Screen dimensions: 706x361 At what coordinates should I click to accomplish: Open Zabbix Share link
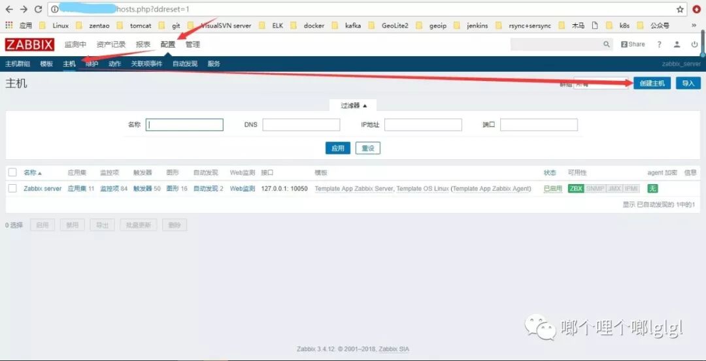point(633,44)
